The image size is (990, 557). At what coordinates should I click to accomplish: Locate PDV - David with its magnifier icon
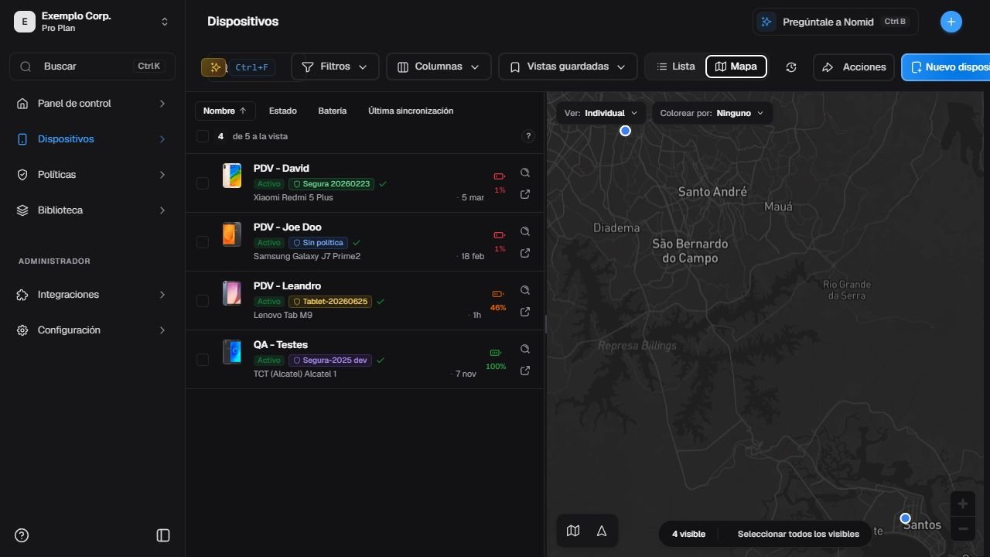coord(525,173)
